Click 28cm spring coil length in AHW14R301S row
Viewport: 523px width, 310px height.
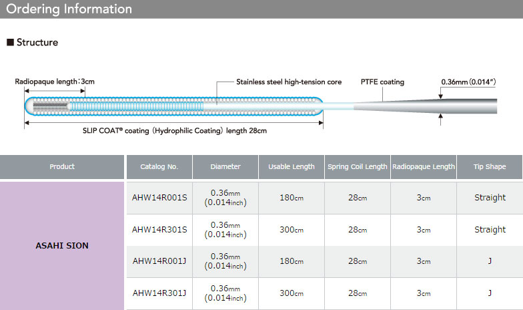click(358, 230)
